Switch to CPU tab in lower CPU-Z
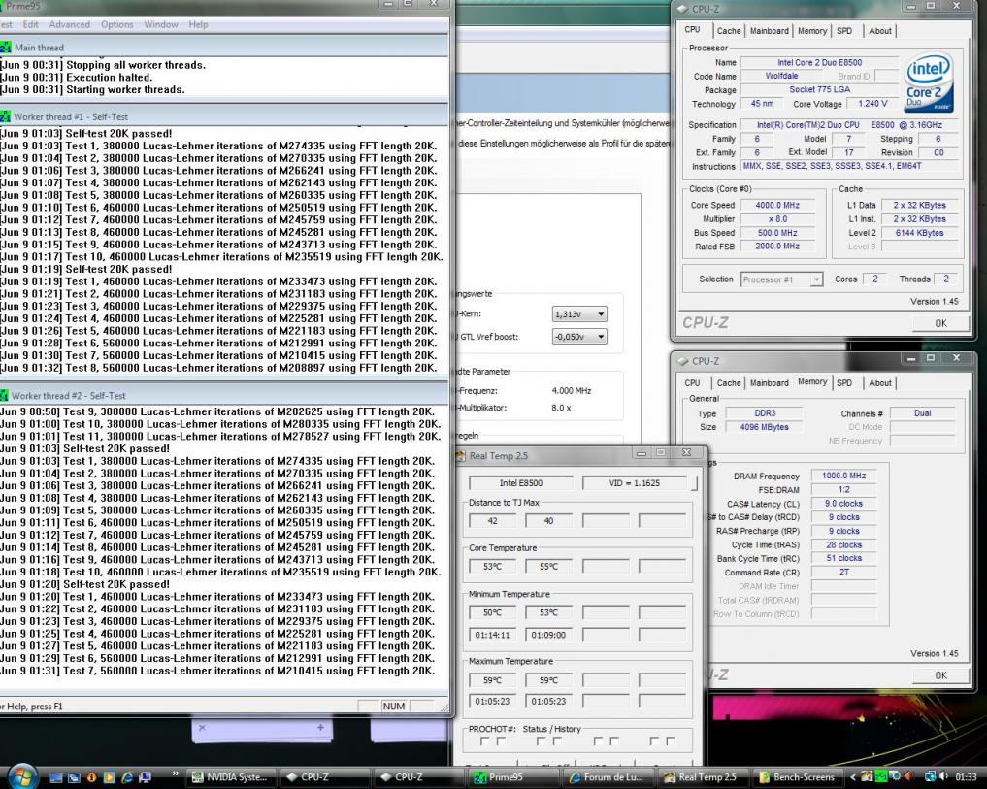 point(692,382)
